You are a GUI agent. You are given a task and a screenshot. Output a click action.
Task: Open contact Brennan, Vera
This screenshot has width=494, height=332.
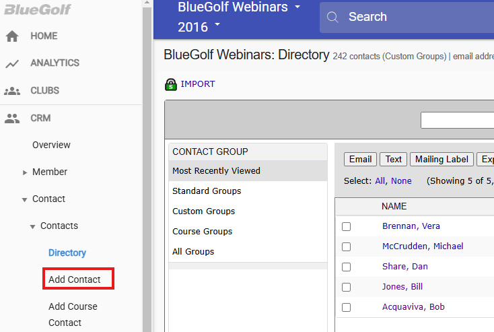click(411, 226)
